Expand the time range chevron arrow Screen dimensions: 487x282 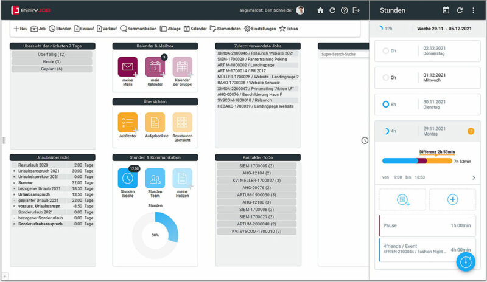[474, 177]
